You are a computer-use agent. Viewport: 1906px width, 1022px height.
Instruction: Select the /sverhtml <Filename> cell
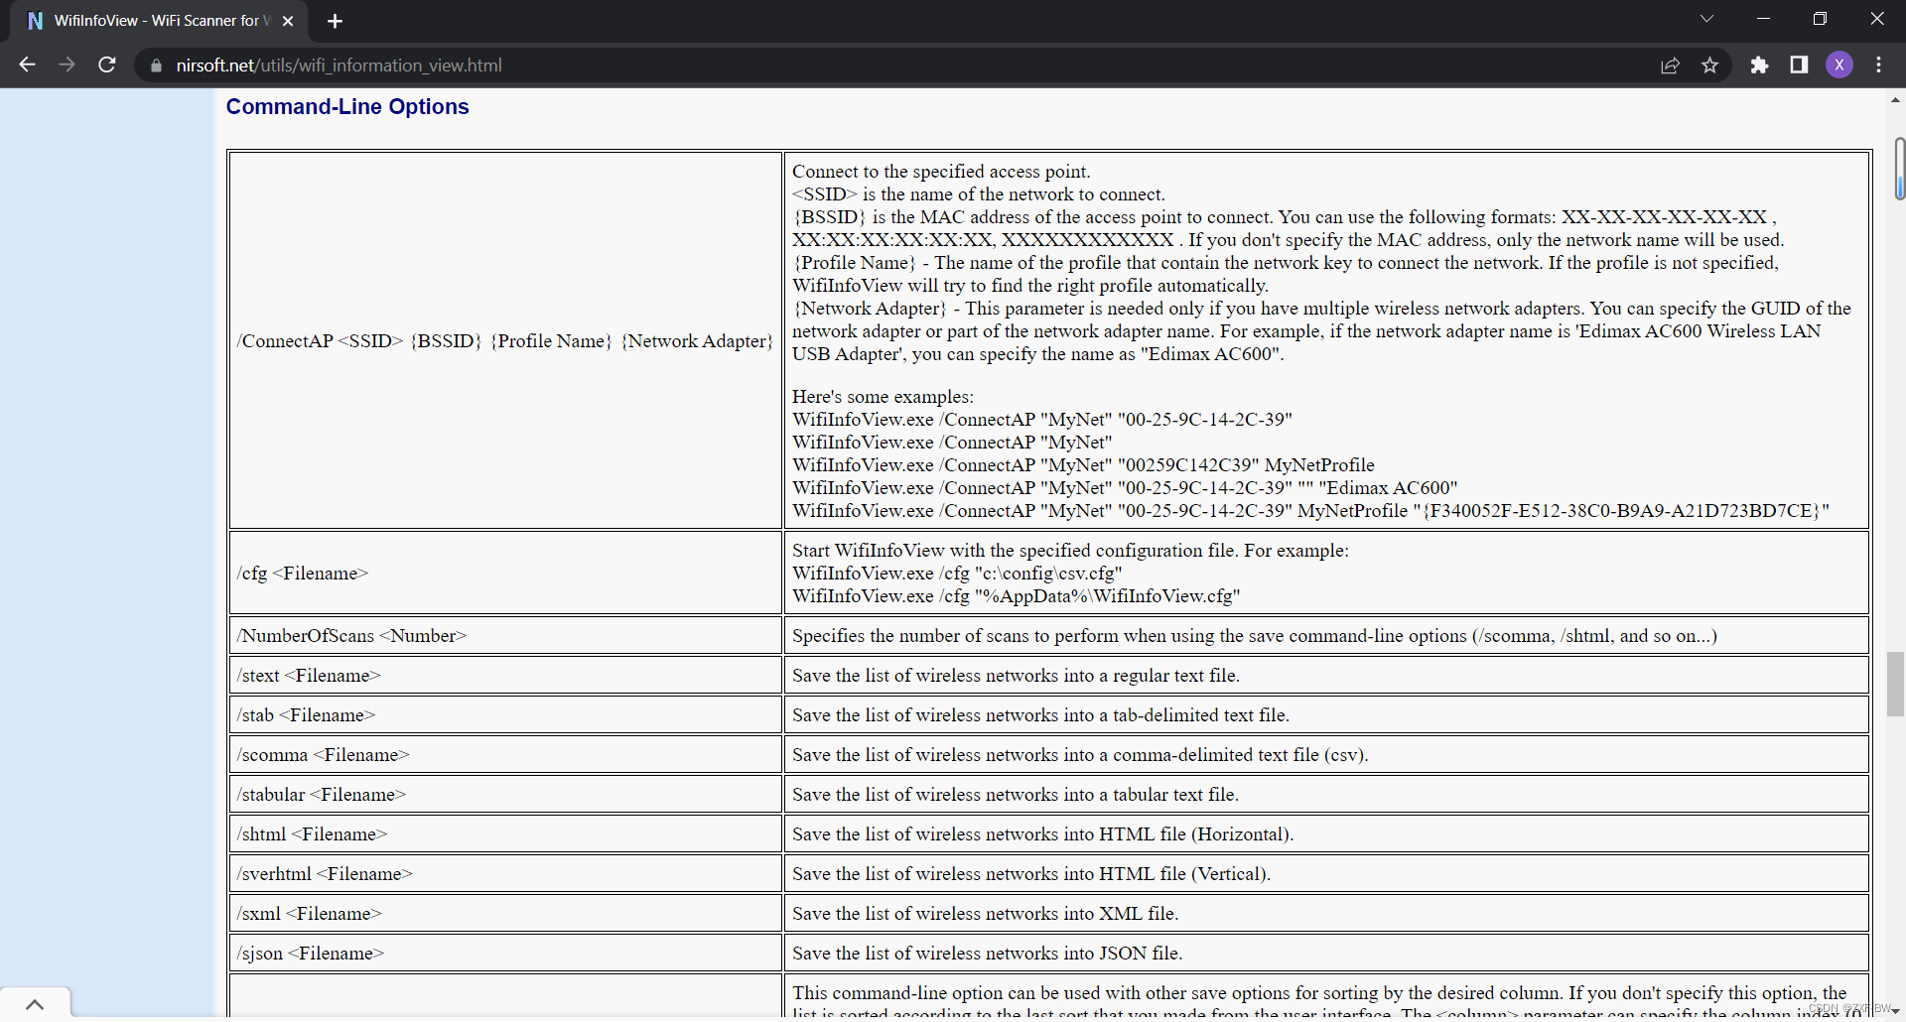[x=505, y=873]
